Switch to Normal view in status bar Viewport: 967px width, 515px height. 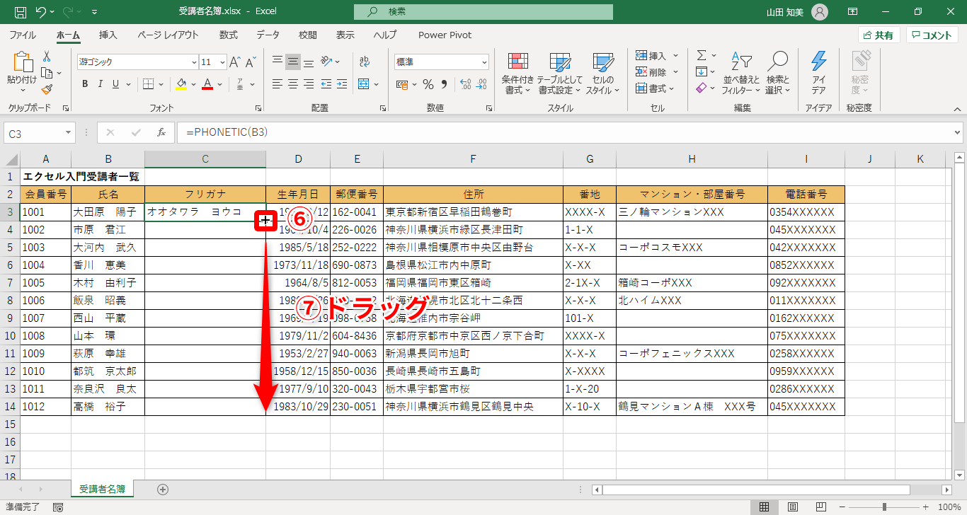tap(765, 507)
